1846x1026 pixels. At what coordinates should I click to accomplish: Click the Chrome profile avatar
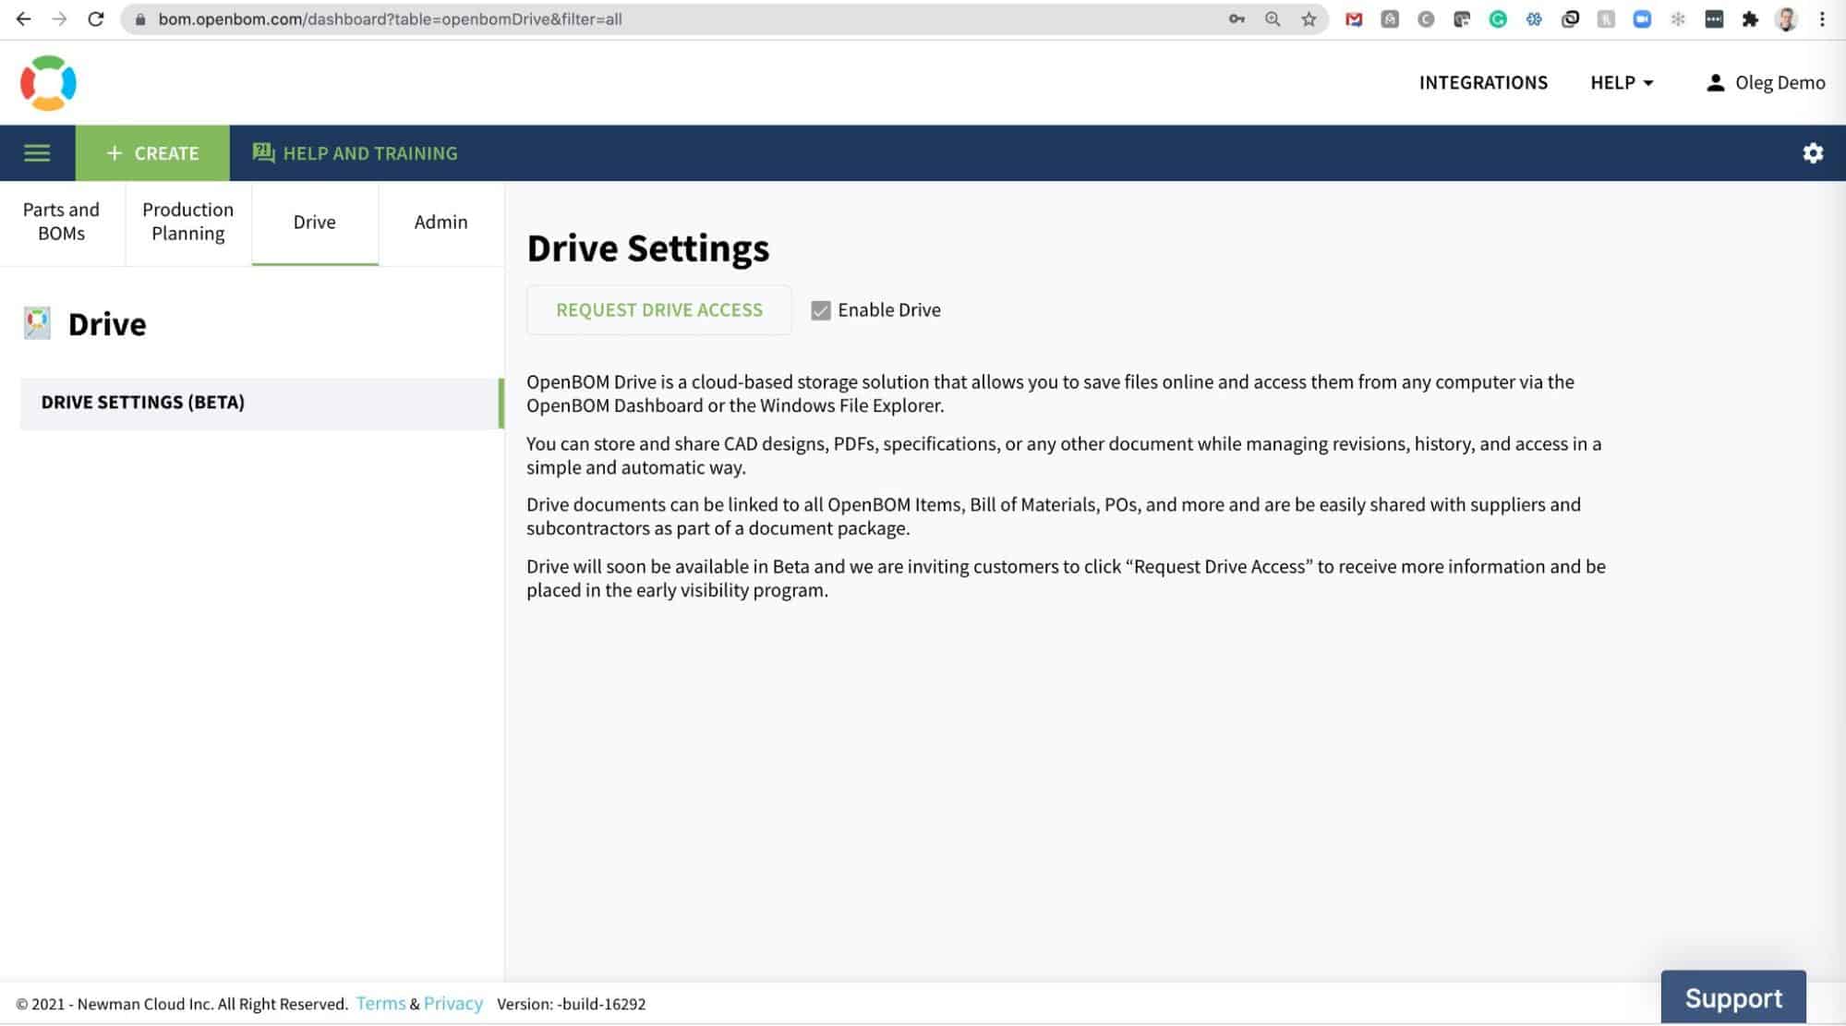[1787, 18]
